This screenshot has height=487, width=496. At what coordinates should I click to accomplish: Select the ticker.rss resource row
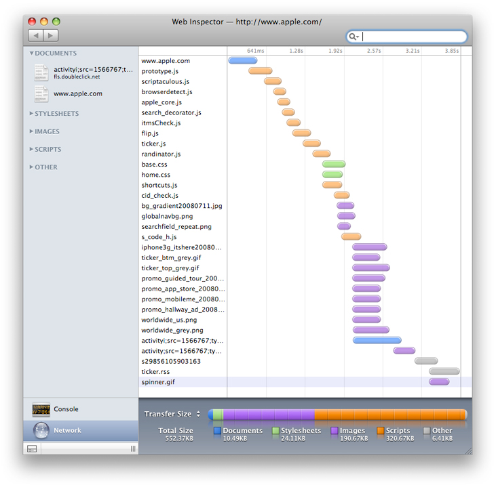[305, 371]
